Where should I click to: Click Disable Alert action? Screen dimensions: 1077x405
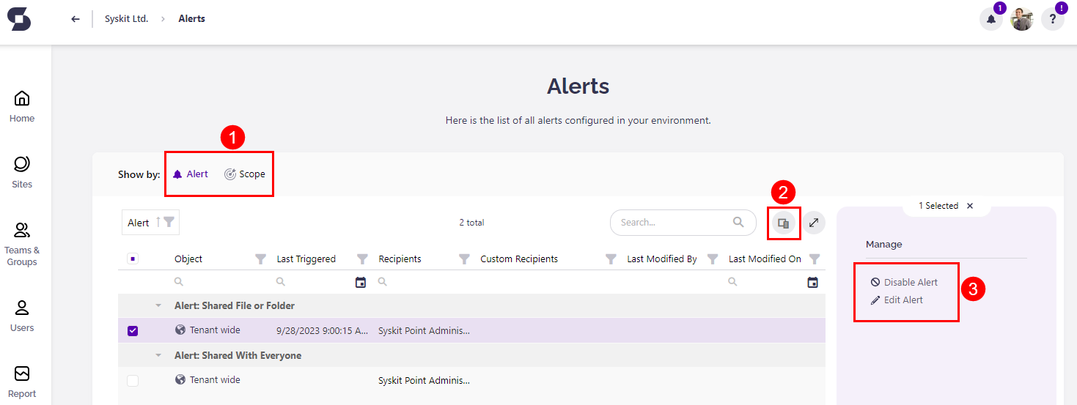click(x=904, y=282)
